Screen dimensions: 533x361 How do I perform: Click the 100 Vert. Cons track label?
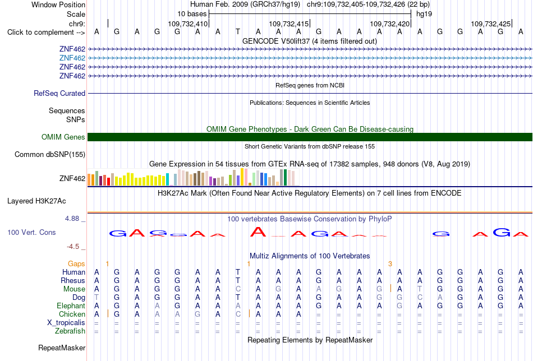click(31, 232)
